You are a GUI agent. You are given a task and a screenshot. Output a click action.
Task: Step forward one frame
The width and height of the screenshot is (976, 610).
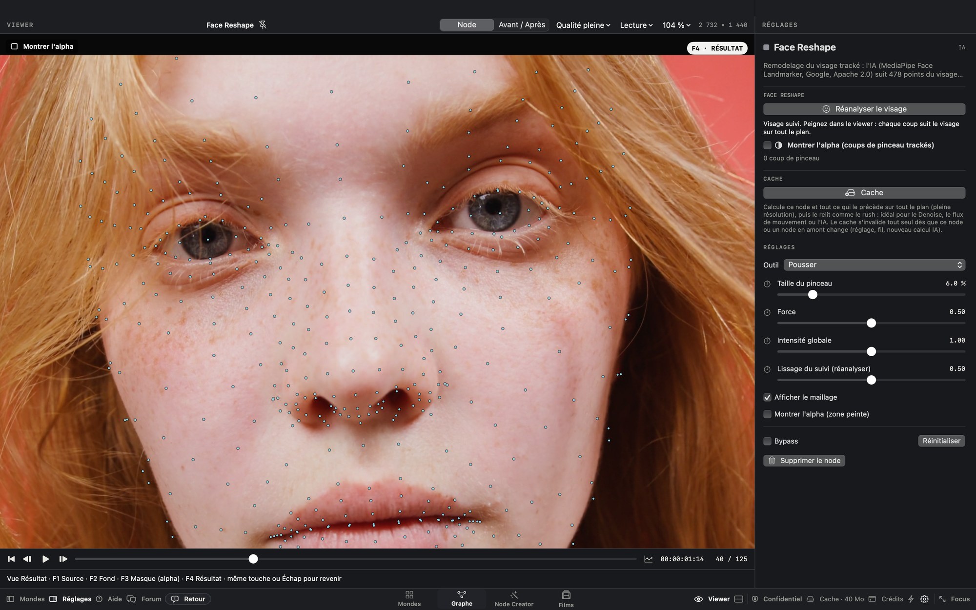pos(63,559)
